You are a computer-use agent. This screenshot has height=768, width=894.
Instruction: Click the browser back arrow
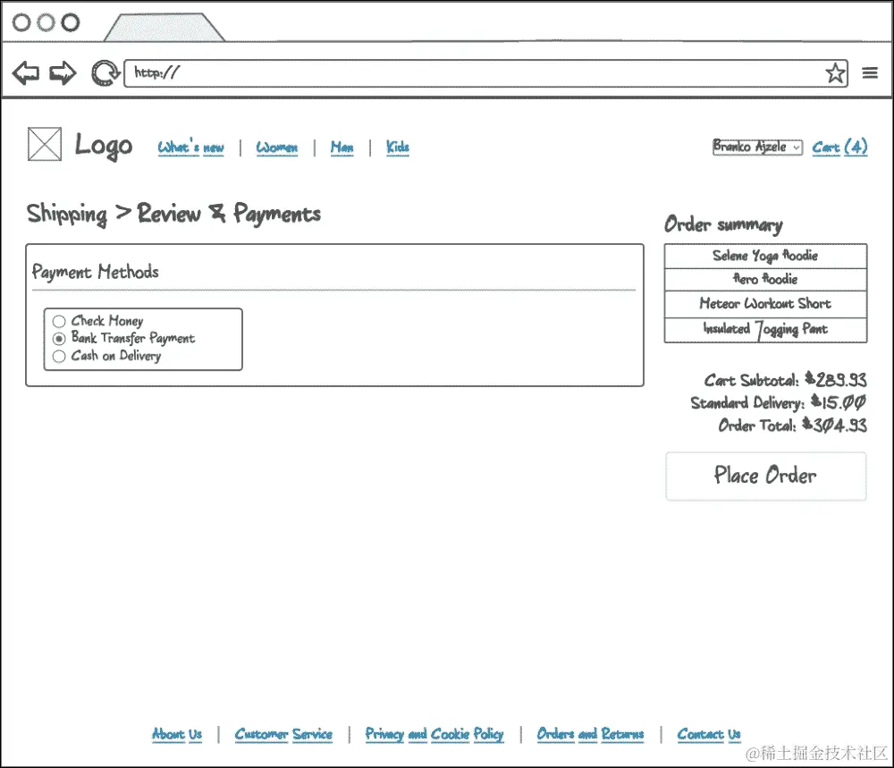click(26, 73)
